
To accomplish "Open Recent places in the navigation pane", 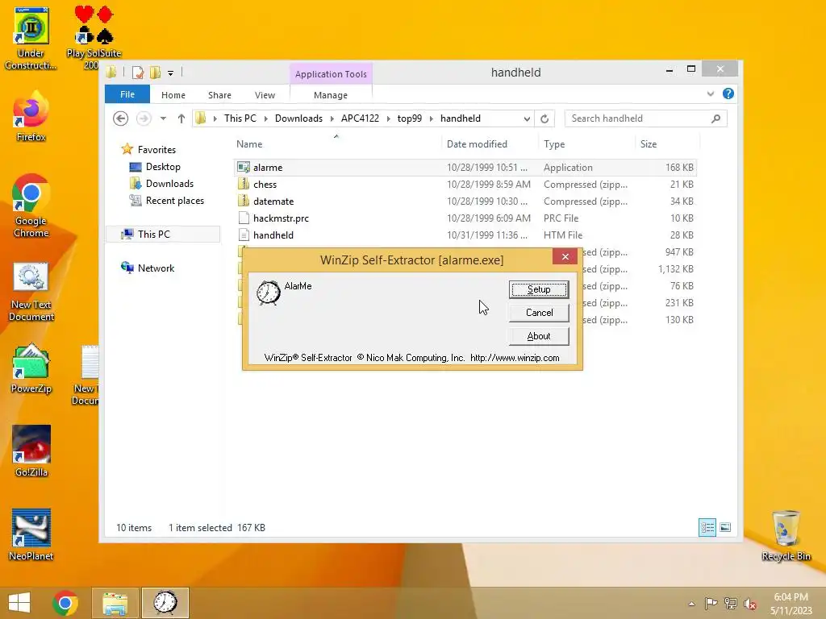I will point(166,201).
